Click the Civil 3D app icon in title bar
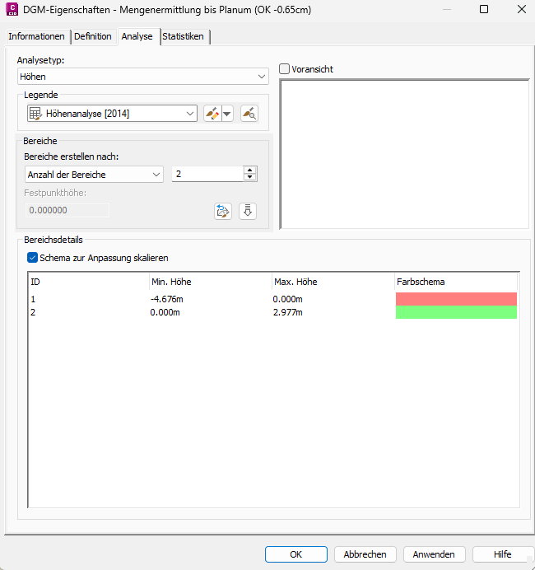The width and height of the screenshot is (535, 570). [12, 9]
